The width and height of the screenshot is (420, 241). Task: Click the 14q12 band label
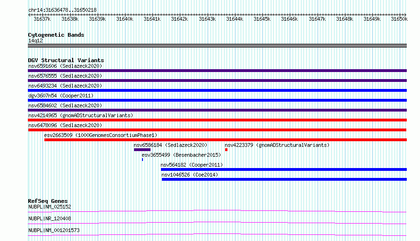tap(35, 40)
